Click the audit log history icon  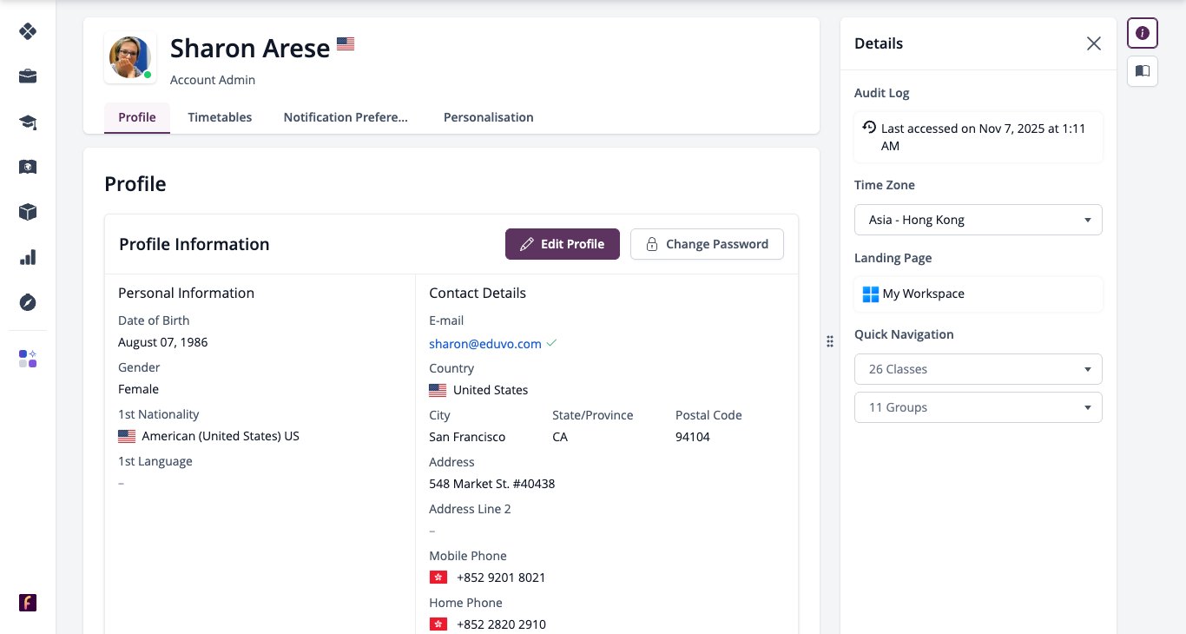click(869, 127)
